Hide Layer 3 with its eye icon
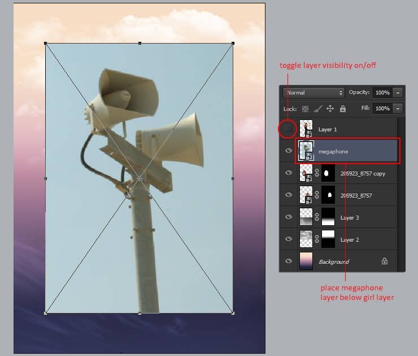Viewport: 418px width, 356px height. 289,217
